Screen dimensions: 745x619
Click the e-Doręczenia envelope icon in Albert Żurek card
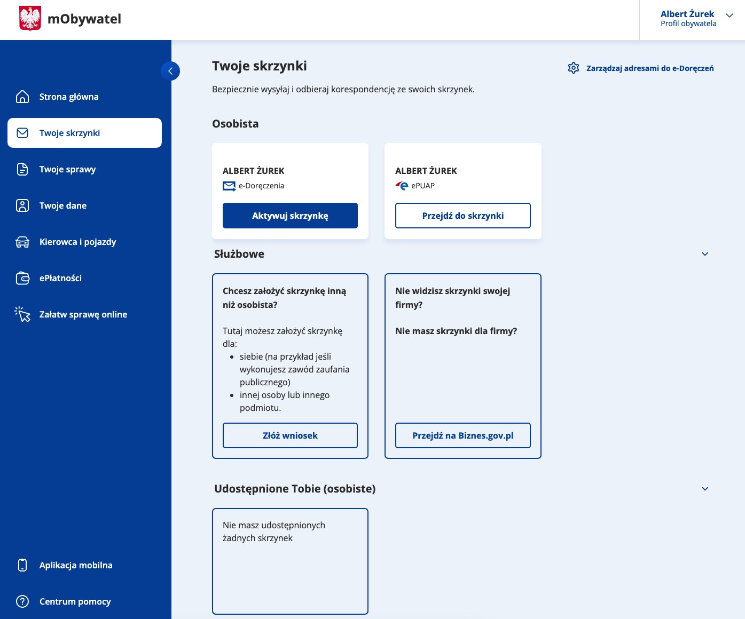[229, 186]
